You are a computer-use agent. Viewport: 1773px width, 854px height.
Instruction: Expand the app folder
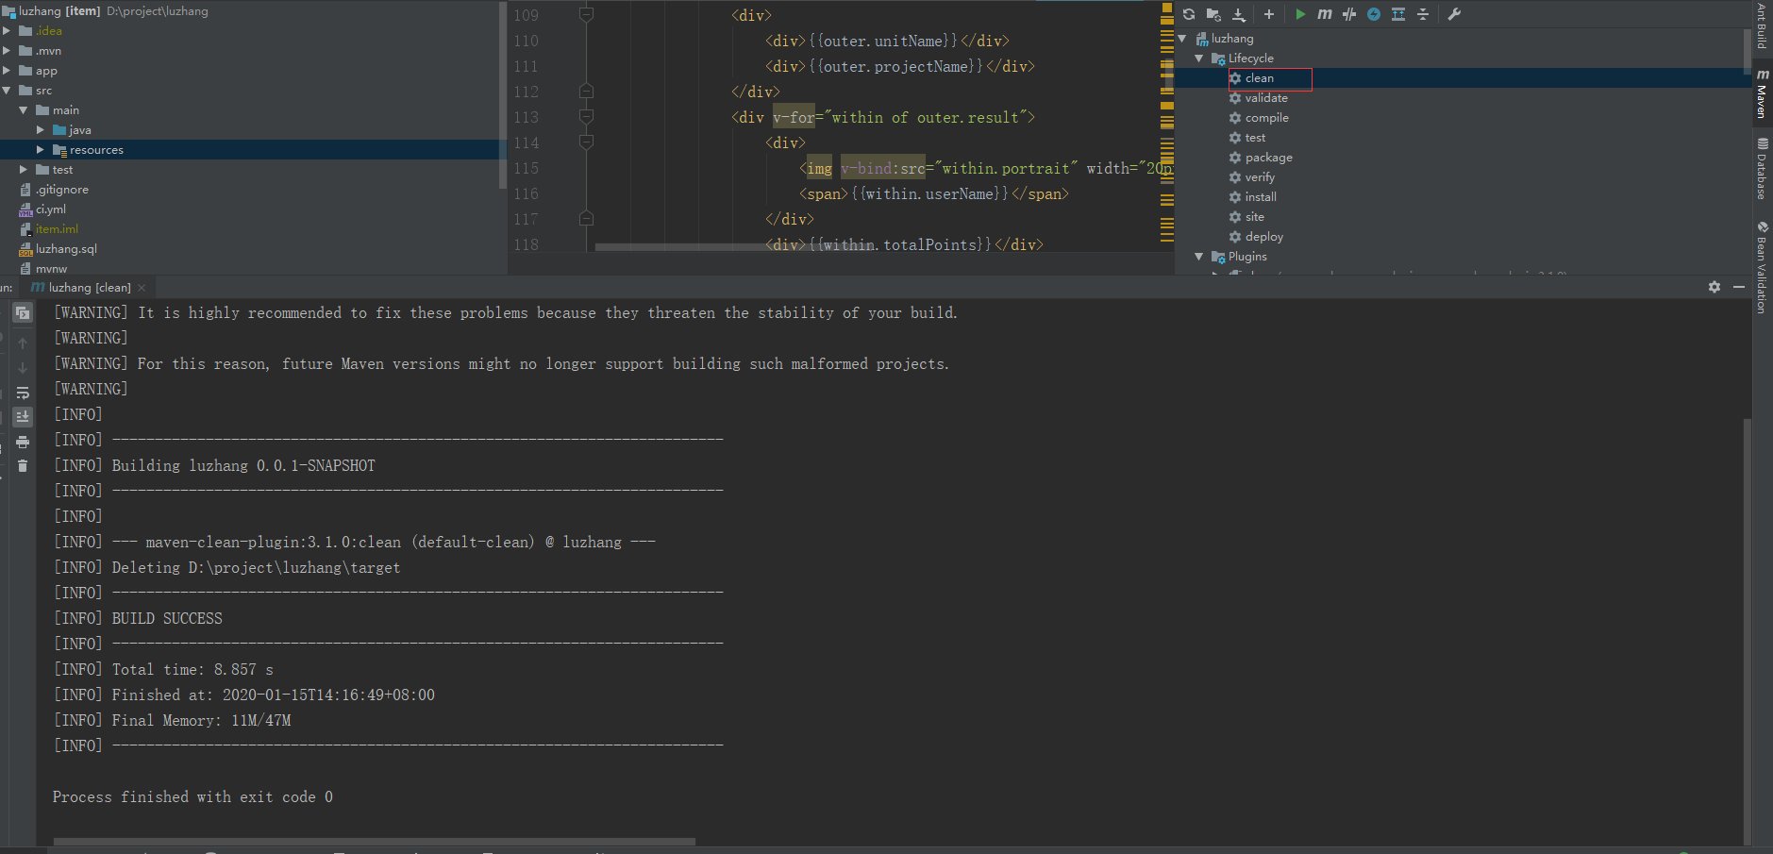(x=8, y=71)
